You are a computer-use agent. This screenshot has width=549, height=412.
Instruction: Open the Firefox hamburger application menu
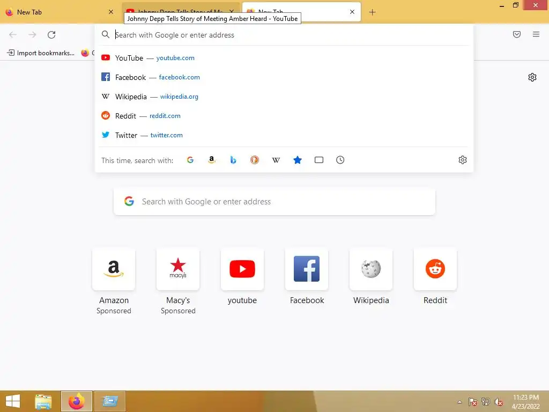pos(536,34)
